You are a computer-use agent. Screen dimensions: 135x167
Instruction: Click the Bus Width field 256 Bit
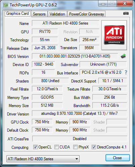point(110,97)
